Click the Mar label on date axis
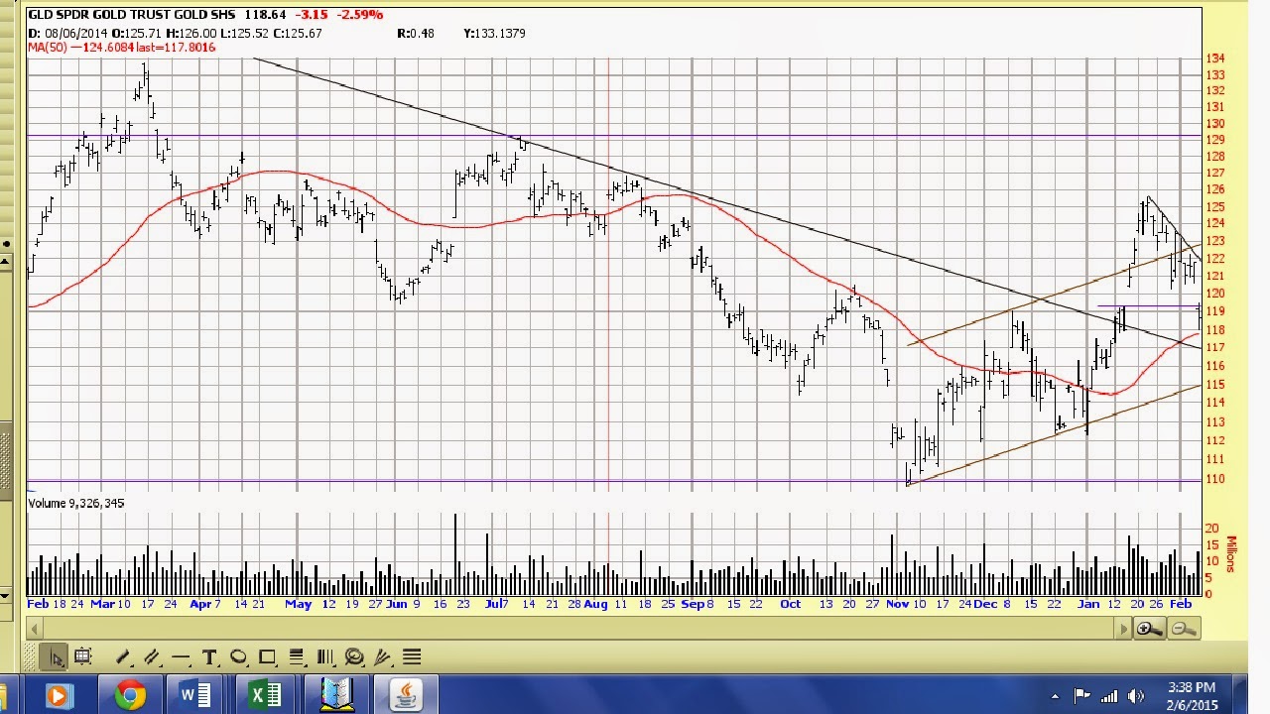This screenshot has height=714, width=1270. pyautogui.click(x=102, y=604)
